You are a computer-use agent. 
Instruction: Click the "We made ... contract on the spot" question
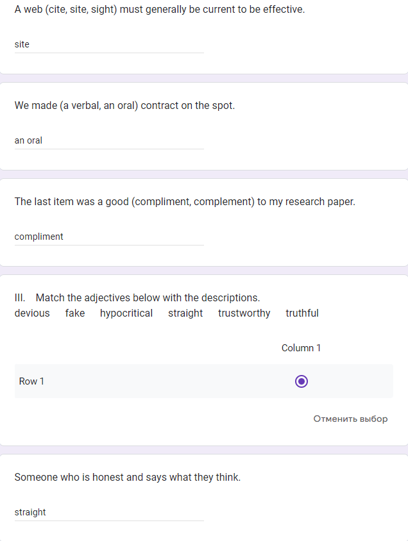(x=124, y=106)
